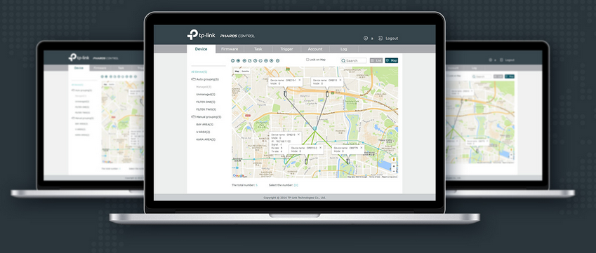Click the CPE510-2 device marker on map
The width and height of the screenshot is (596, 253).
pyautogui.click(x=306, y=162)
